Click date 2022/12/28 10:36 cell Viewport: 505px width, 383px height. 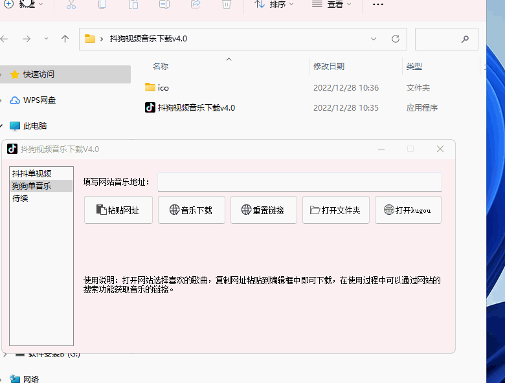coord(346,87)
